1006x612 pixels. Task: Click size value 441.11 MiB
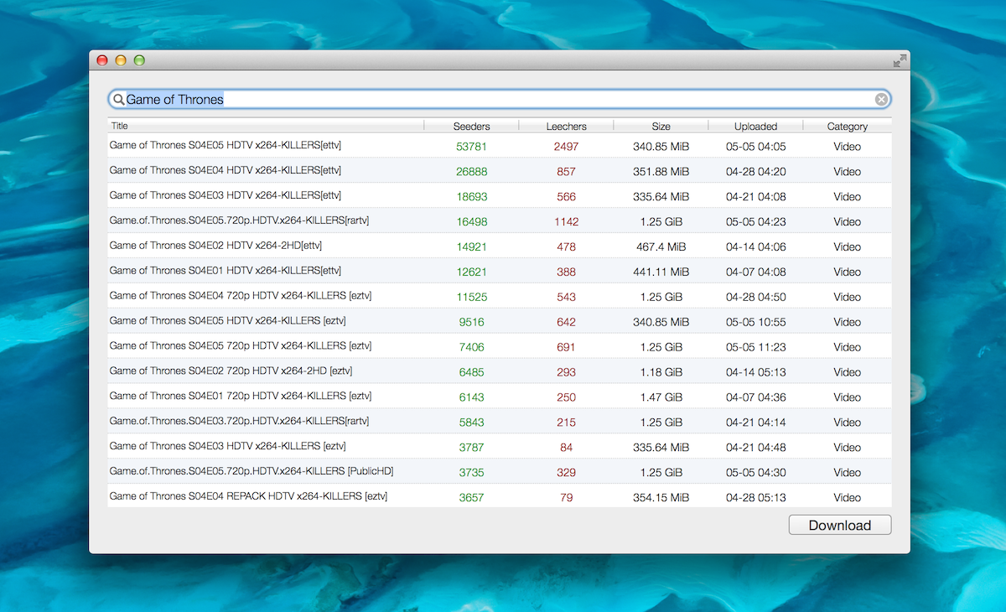click(x=661, y=272)
